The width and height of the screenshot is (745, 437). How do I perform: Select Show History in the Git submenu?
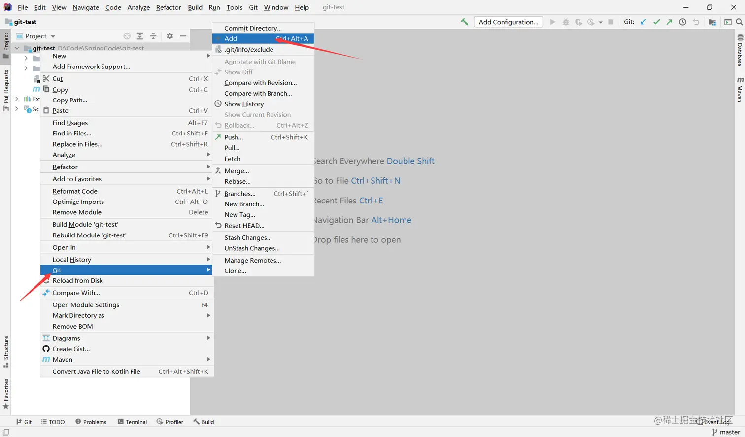click(263, 104)
